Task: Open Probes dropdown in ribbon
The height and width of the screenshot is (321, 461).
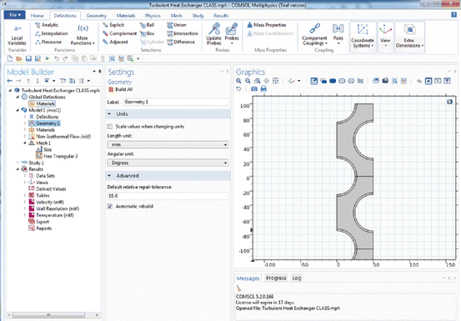Action: [x=232, y=34]
